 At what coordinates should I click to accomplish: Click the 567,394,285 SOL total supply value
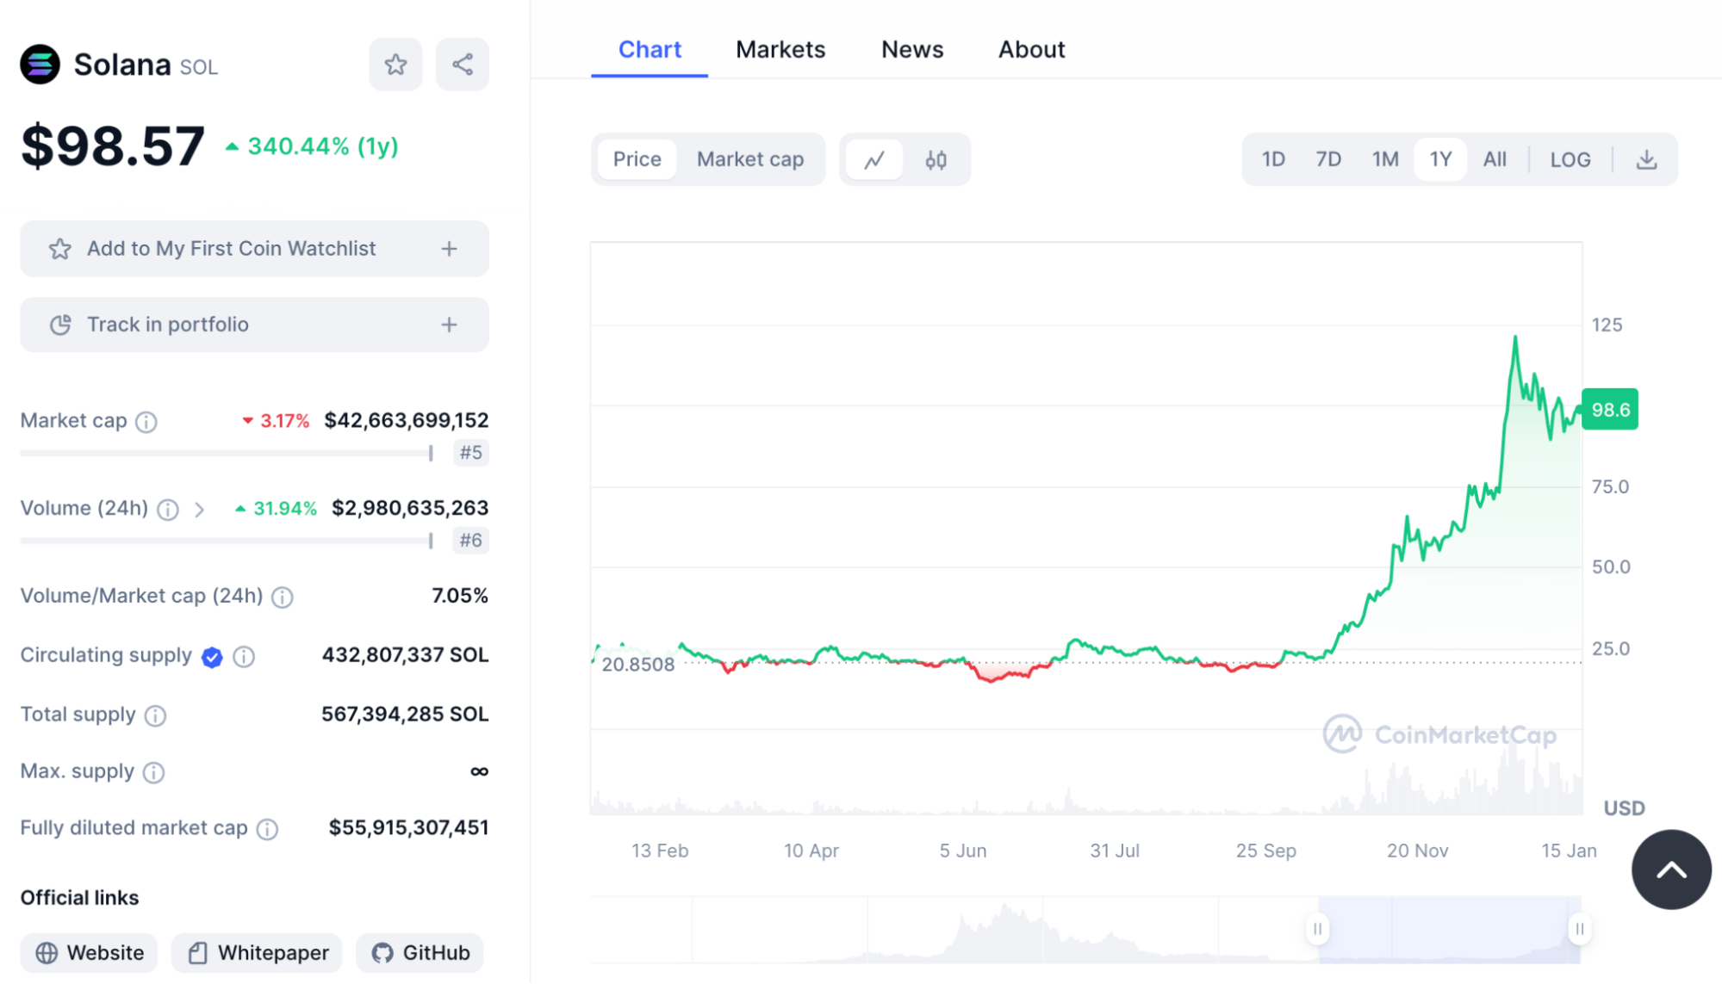coord(405,715)
